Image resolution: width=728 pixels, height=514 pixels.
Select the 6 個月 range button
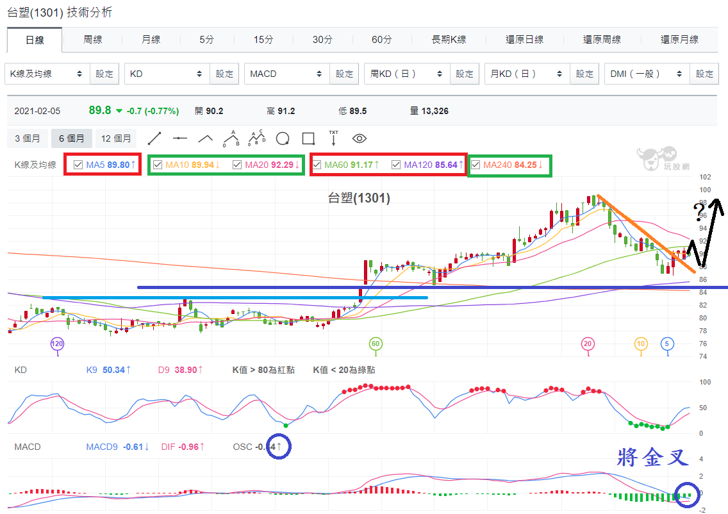pos(72,138)
